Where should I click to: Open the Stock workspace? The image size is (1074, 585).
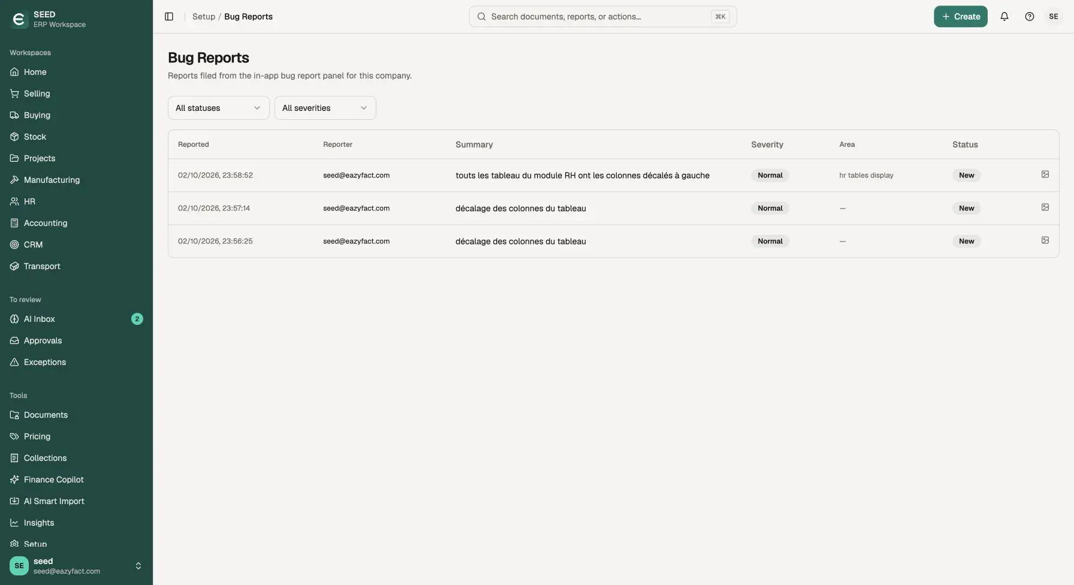(x=76, y=137)
